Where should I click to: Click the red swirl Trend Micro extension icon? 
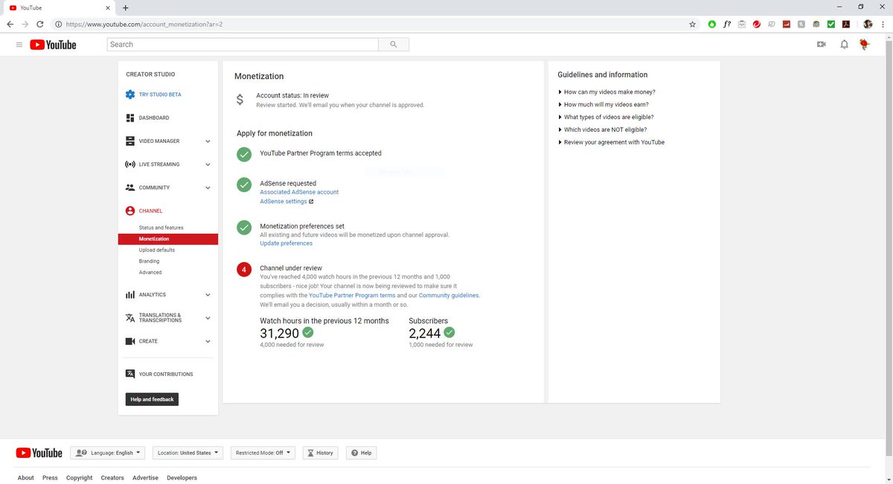[x=756, y=24]
